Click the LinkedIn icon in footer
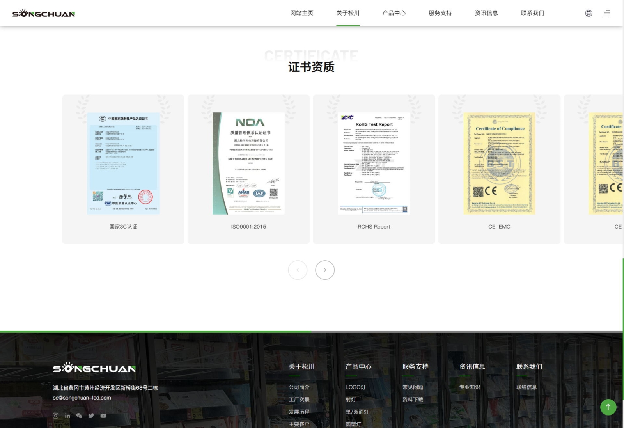This screenshot has height=428, width=624. (x=67, y=416)
